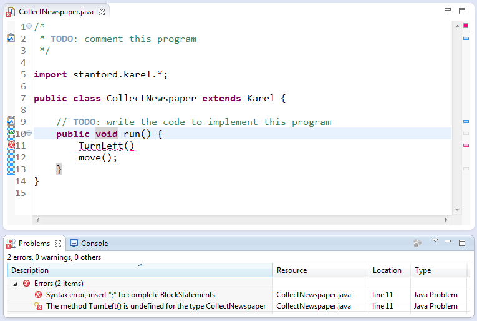
Task: Collapse the run() method fold at line 10
Action: pyautogui.click(x=29, y=133)
